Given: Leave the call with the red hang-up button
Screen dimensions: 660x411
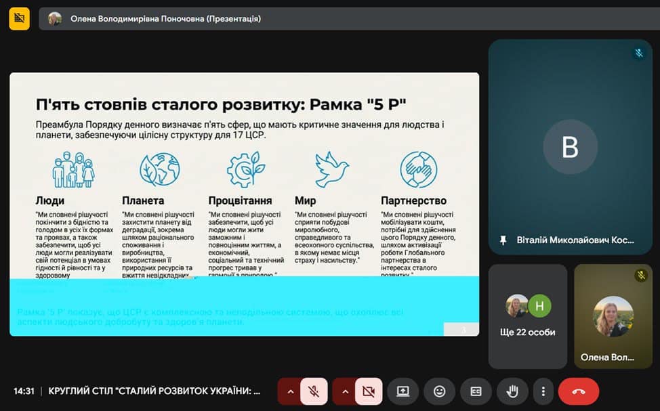Looking at the screenshot, I should click(578, 391).
